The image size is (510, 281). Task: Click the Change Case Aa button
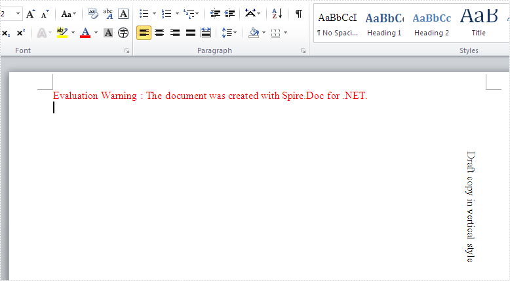pos(68,14)
